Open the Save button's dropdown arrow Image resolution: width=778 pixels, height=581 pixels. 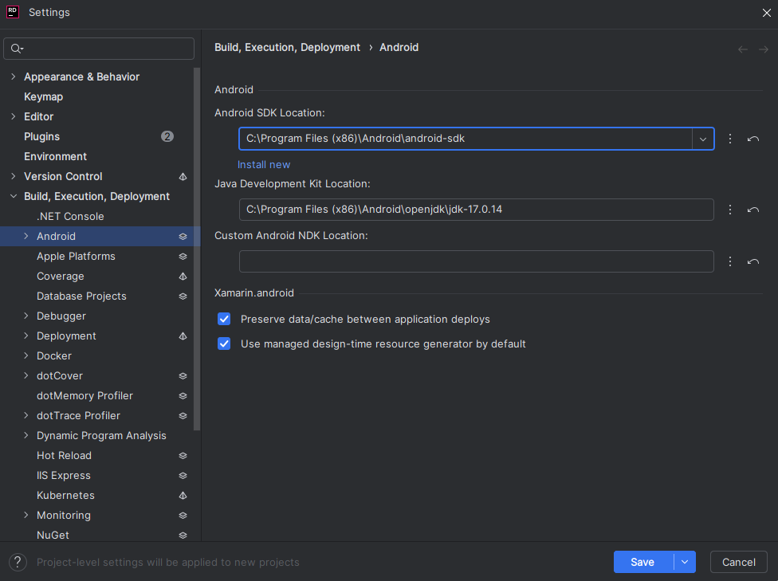684,562
